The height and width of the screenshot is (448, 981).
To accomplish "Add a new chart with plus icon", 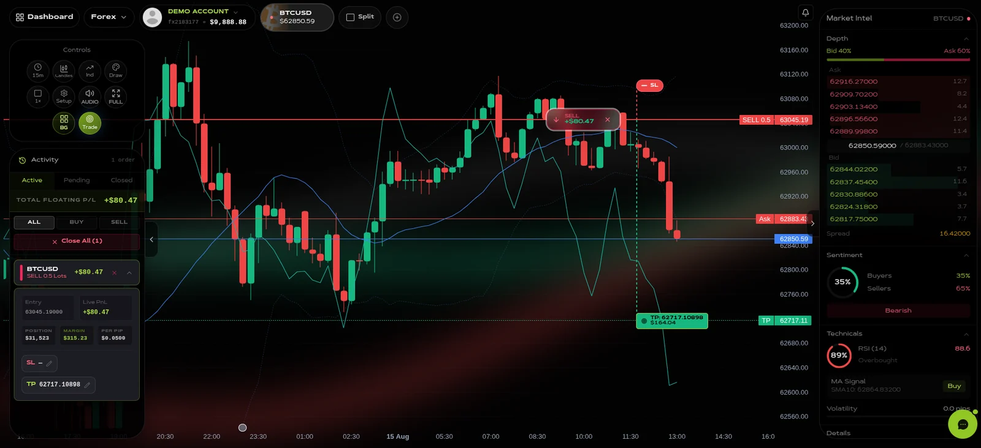I will (397, 17).
